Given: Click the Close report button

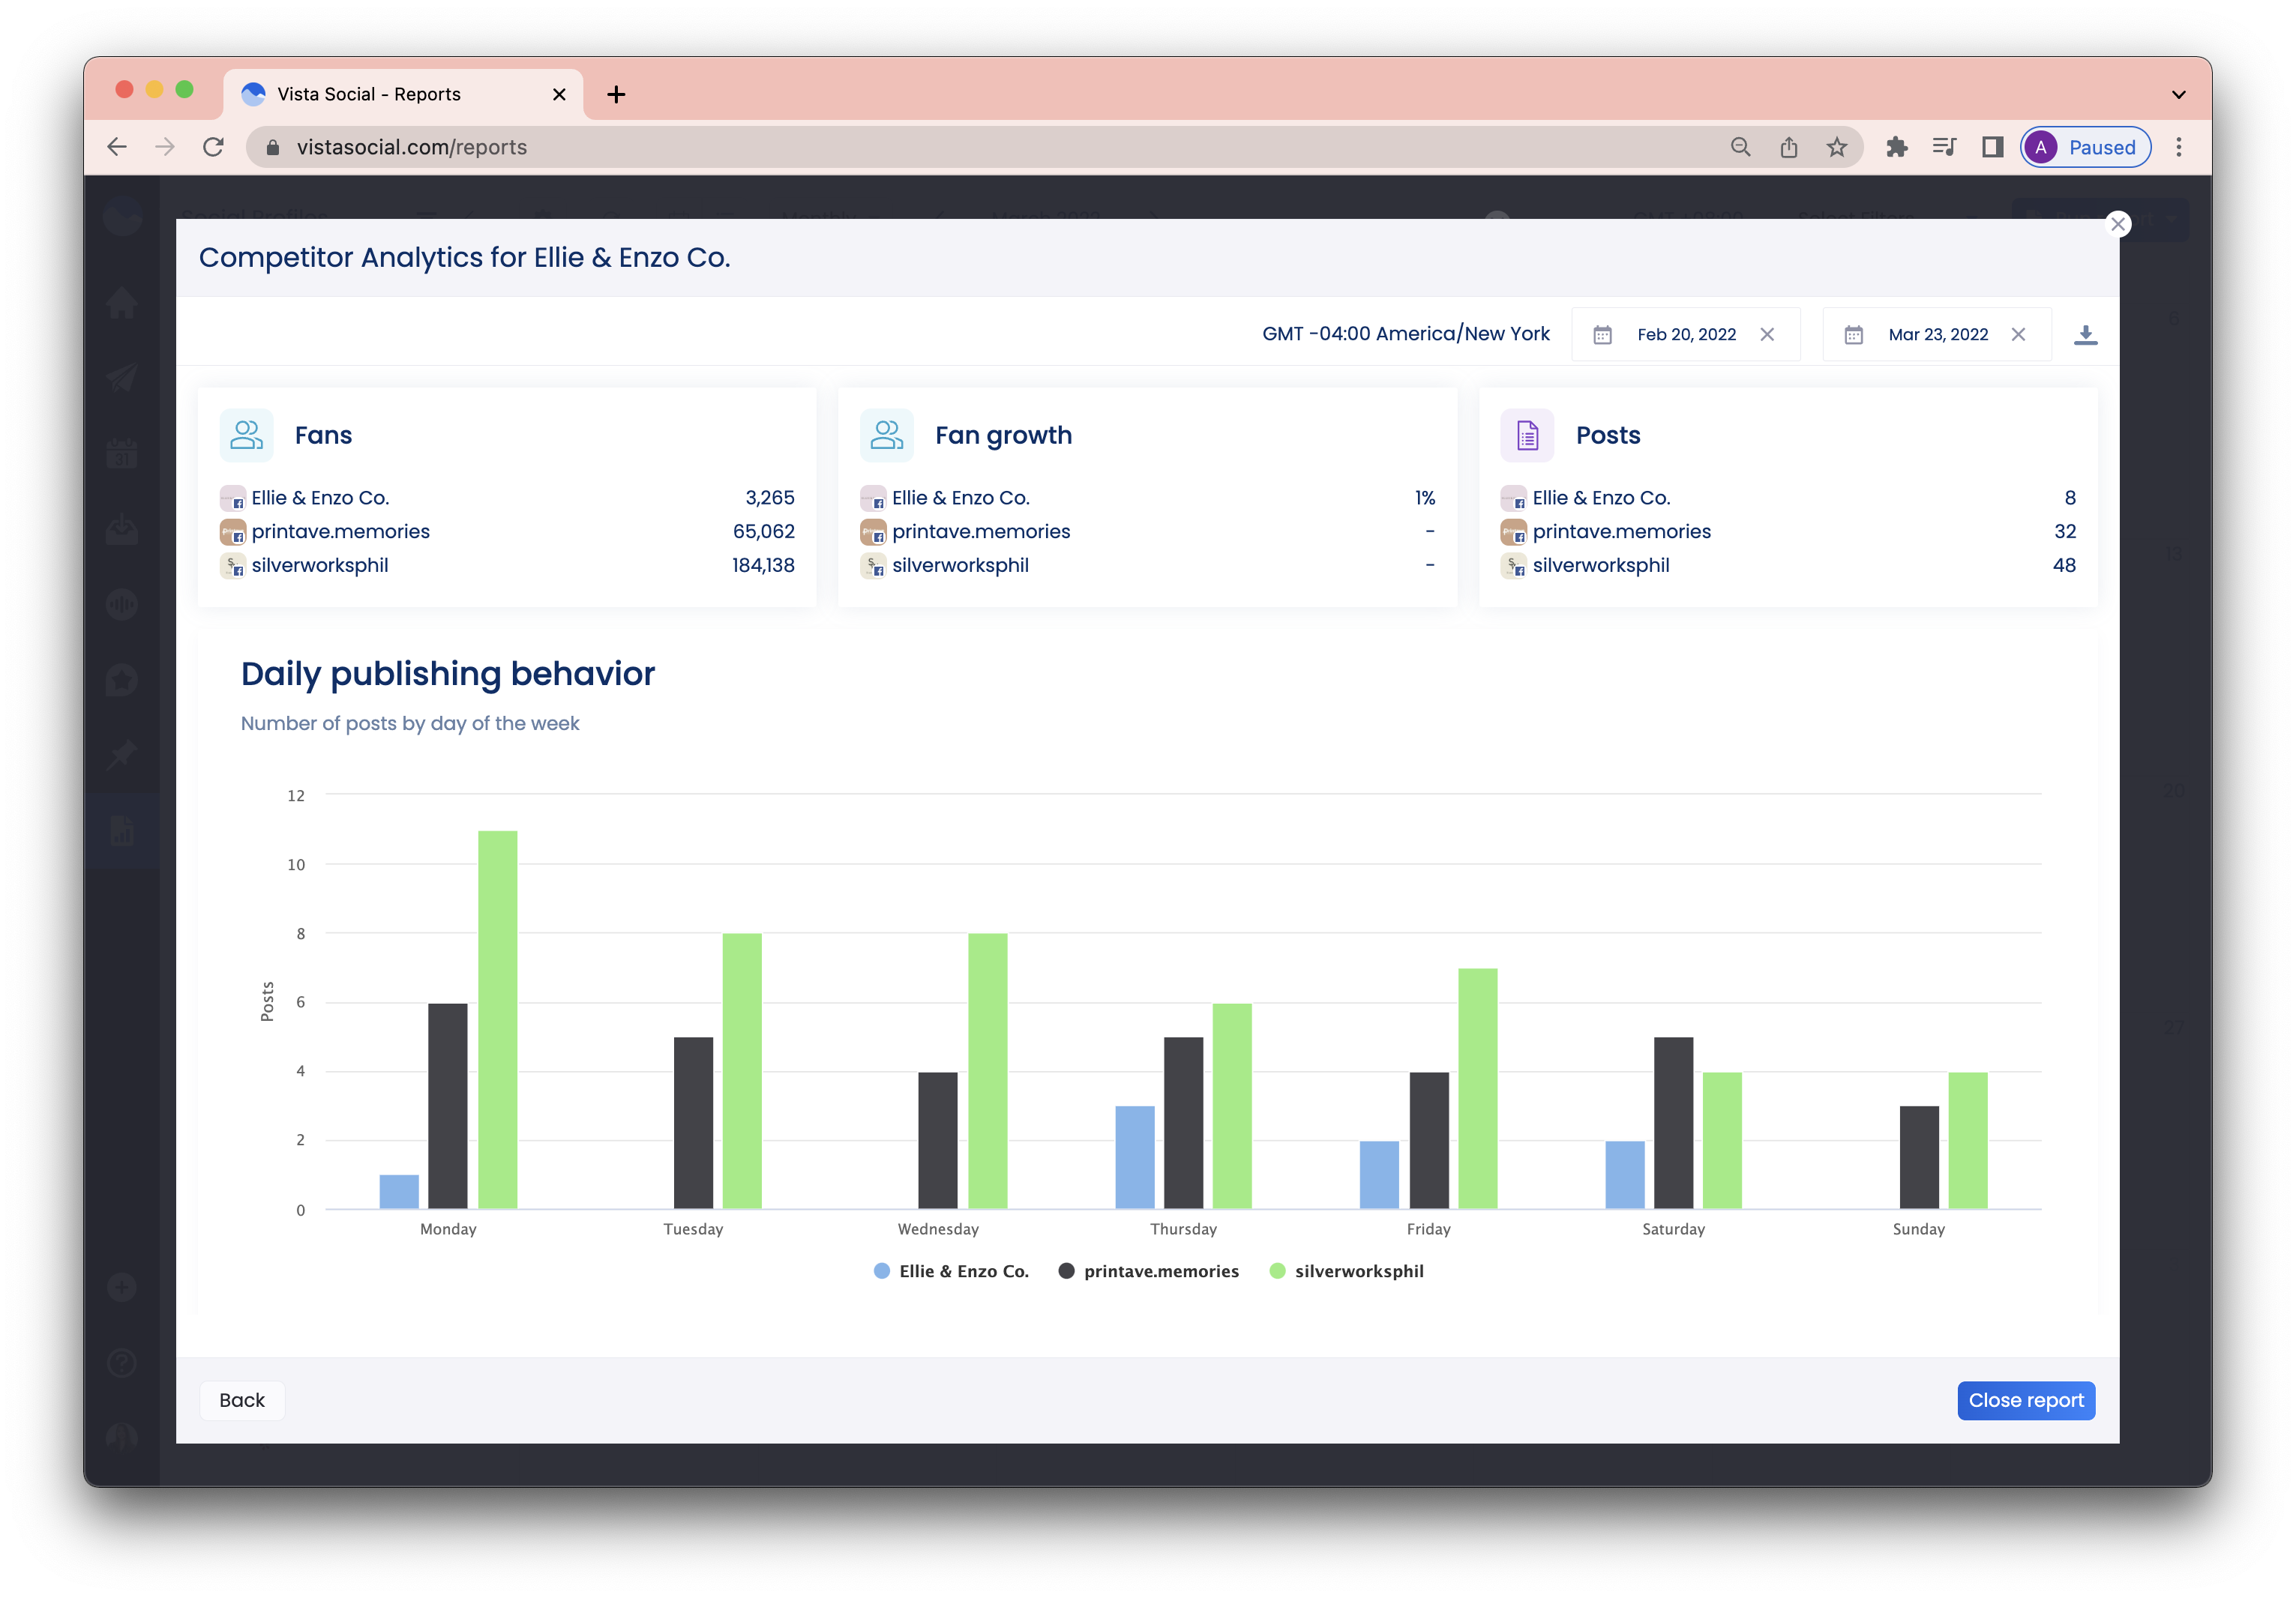Looking at the screenshot, I should (x=2026, y=1400).
